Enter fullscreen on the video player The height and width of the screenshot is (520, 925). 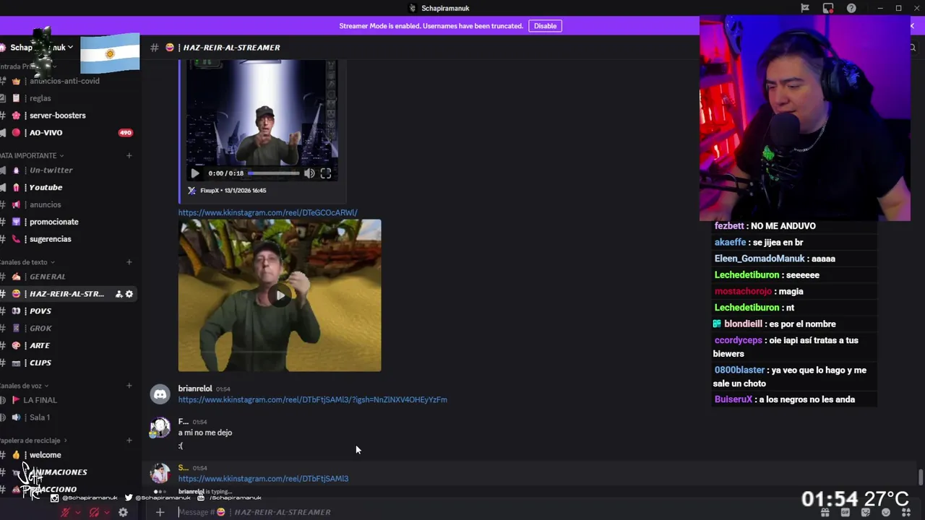pyautogui.click(x=326, y=173)
